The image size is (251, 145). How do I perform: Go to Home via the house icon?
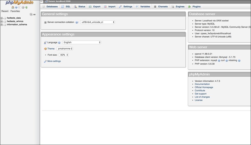[x=13, y=7]
